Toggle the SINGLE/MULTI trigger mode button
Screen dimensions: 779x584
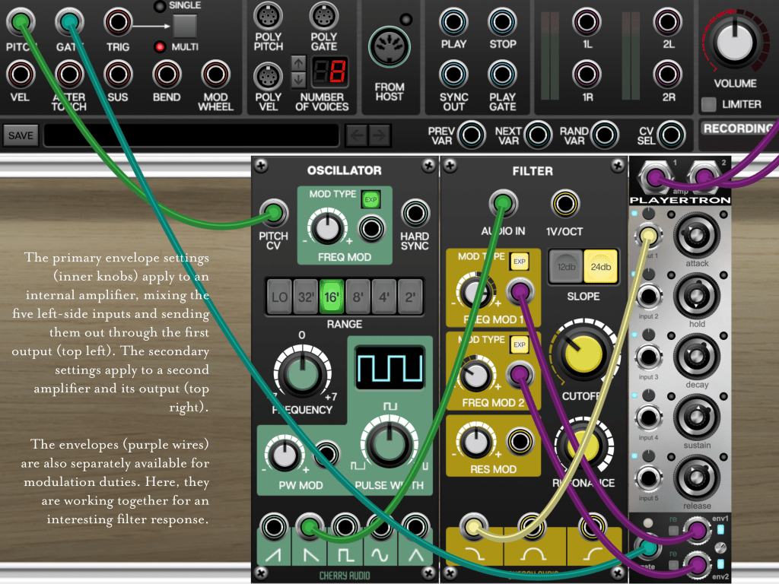[184, 26]
